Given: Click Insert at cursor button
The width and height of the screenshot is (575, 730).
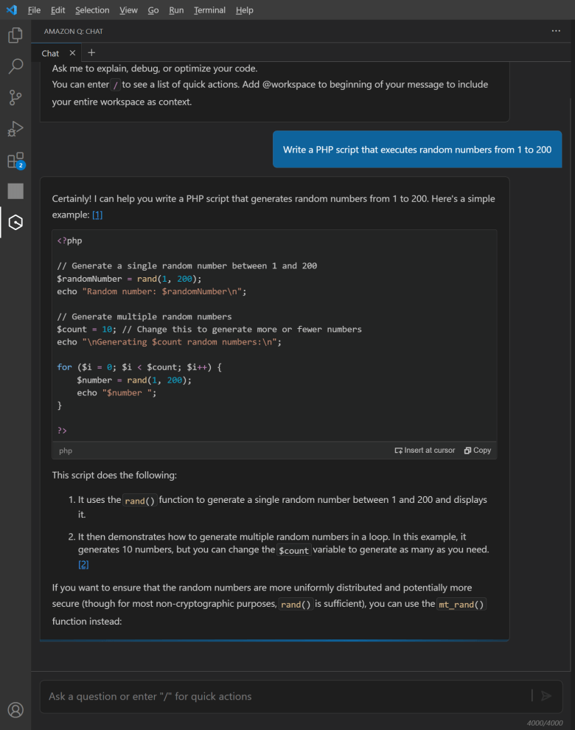Looking at the screenshot, I should pyautogui.click(x=425, y=451).
